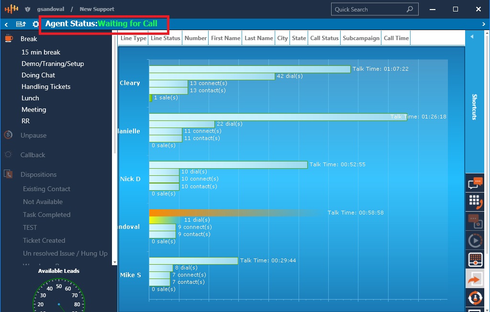Click the Agent Status Waiting for Call text
The image size is (490, 312).
101,24
